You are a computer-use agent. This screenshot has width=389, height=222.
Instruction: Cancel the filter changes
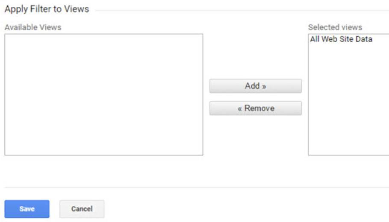pyautogui.click(x=82, y=209)
